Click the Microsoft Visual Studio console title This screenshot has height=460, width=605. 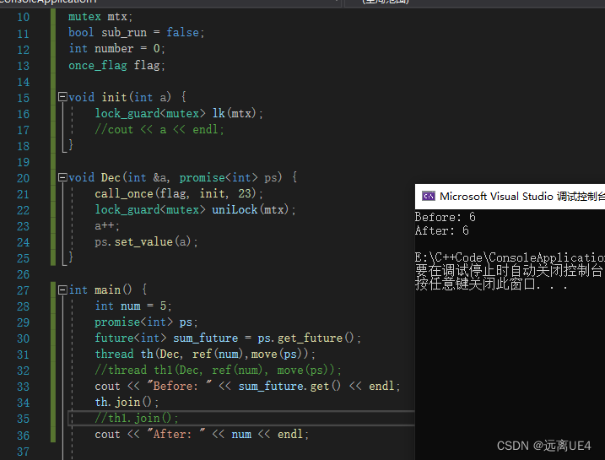521,196
